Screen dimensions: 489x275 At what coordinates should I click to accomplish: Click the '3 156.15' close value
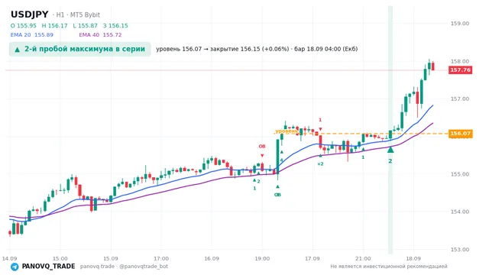pyautogui.click(x=115, y=25)
